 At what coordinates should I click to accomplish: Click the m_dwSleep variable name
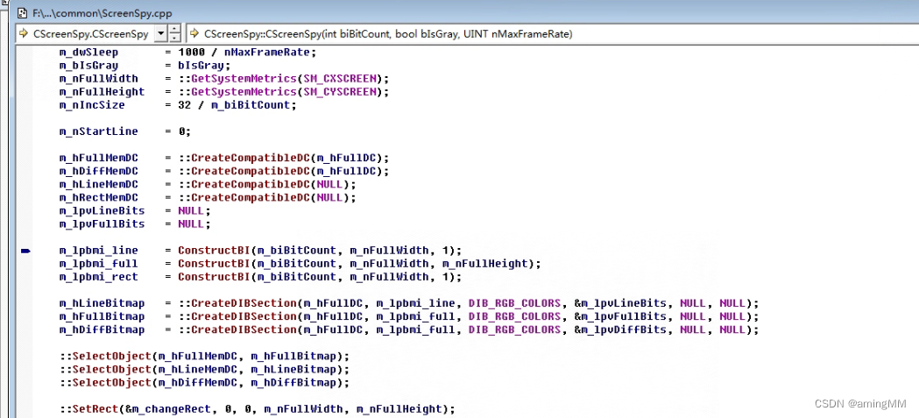[88, 53]
